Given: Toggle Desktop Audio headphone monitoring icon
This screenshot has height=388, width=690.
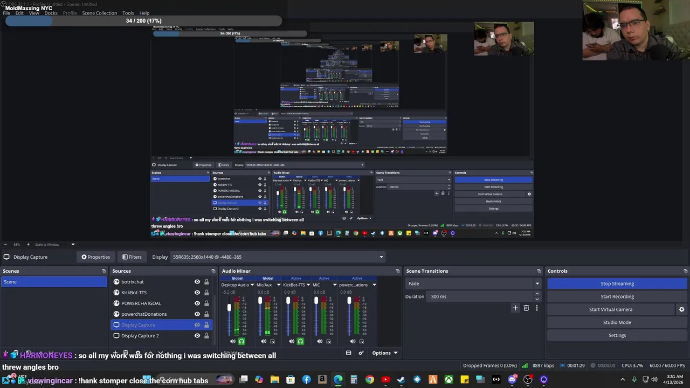Looking at the screenshot, I should [241, 341].
